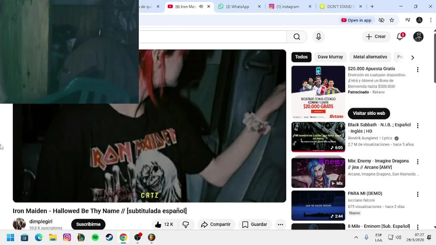
Task: Click the system tray microphone icon
Action: point(367,238)
